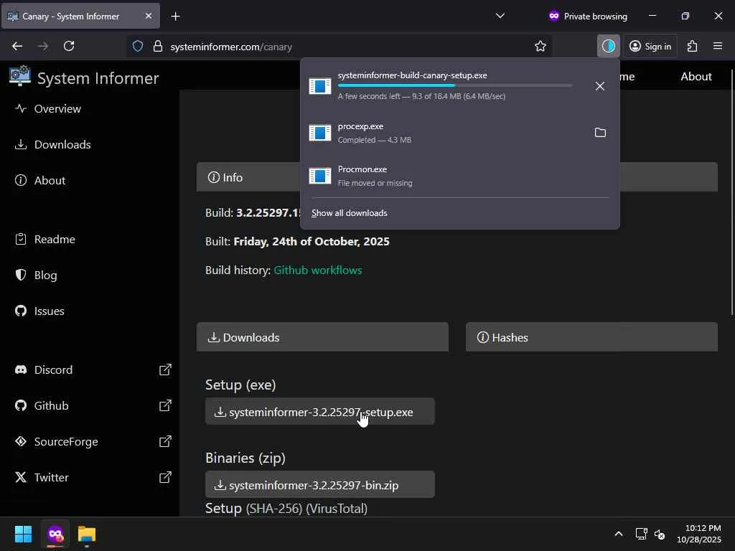Open the top-navigation About link
This screenshot has width=735, height=551.
[x=696, y=76]
